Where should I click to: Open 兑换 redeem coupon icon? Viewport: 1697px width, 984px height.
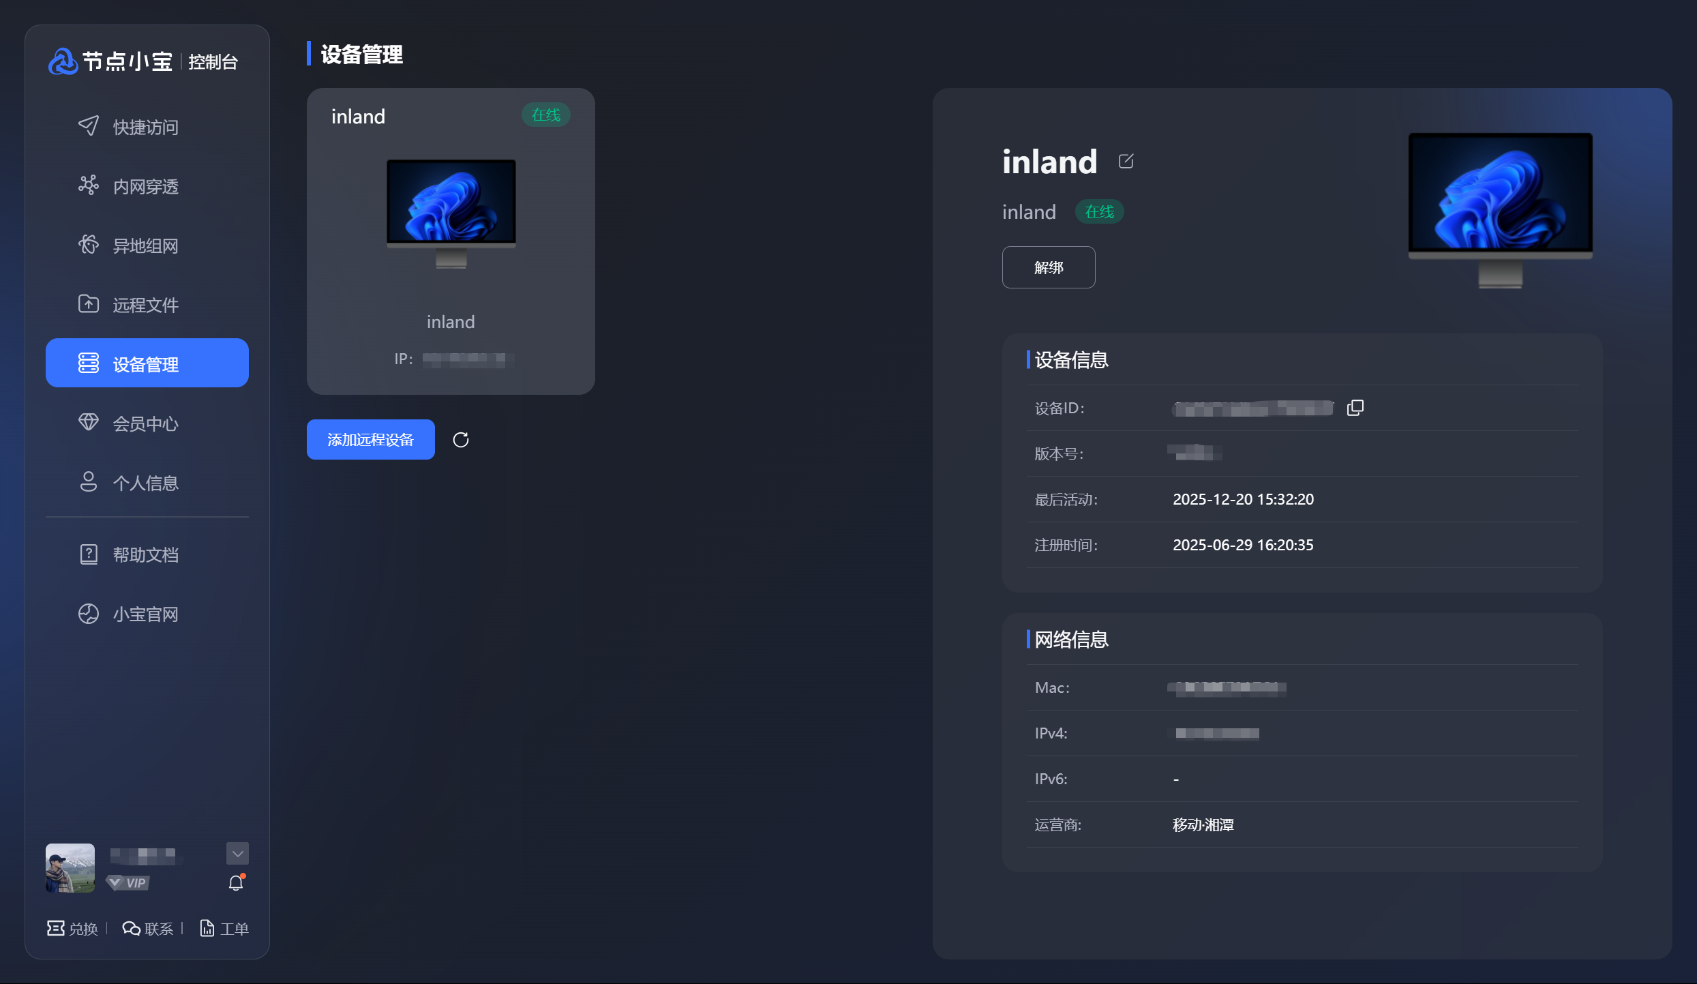point(56,928)
